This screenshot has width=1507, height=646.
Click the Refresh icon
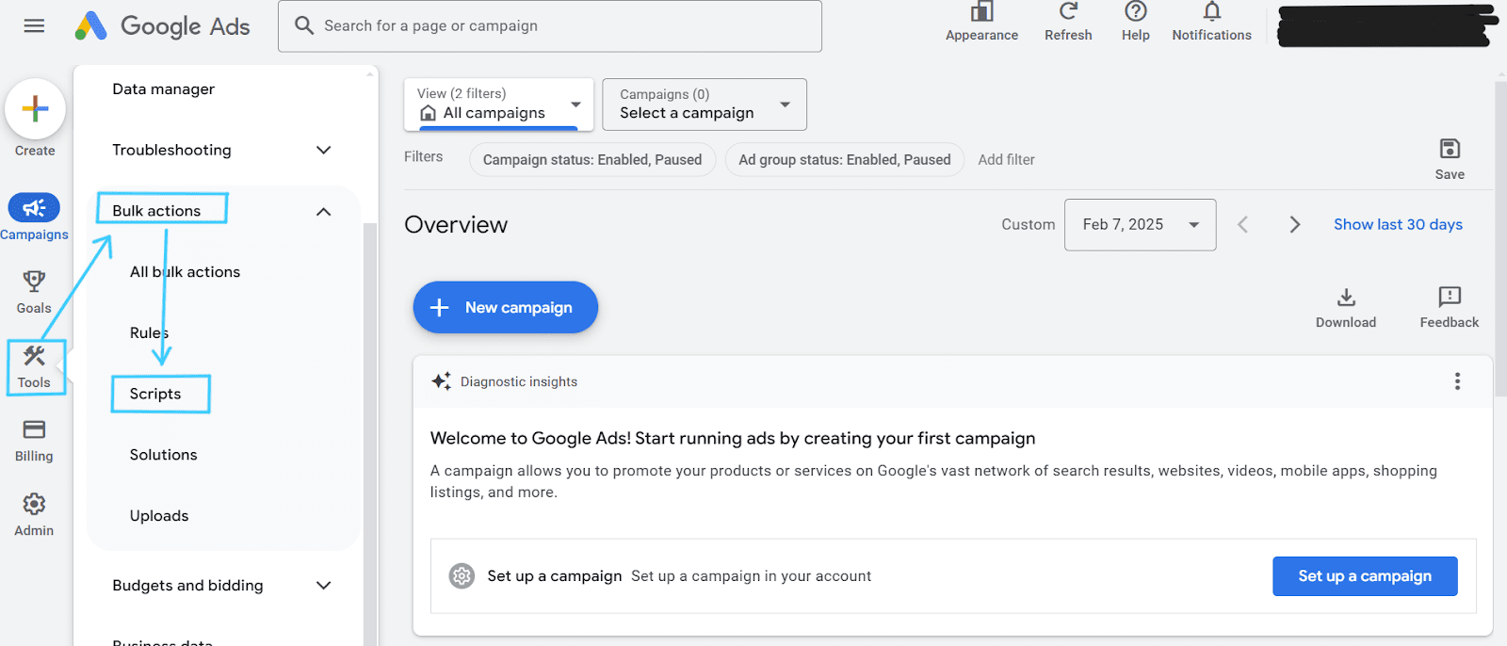pyautogui.click(x=1068, y=12)
